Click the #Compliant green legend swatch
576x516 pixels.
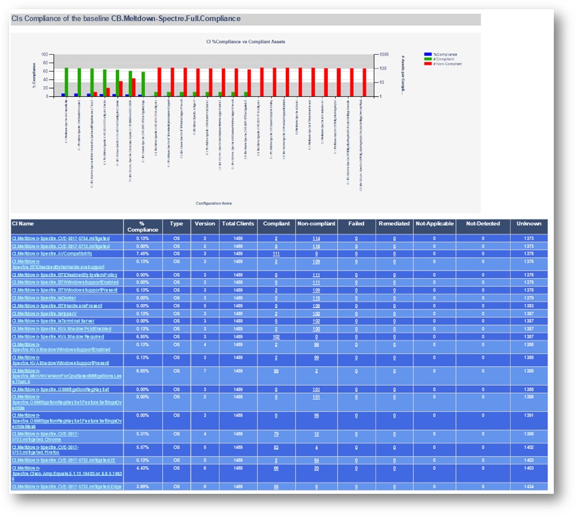[x=428, y=59]
